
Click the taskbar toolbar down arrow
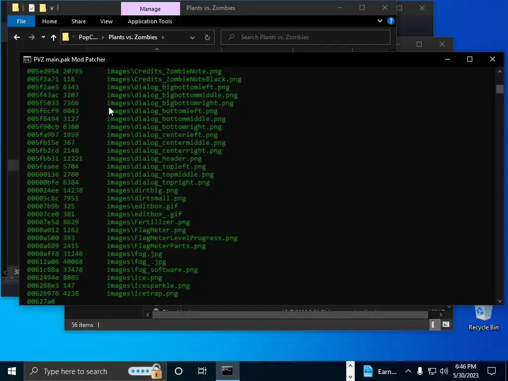point(350,377)
